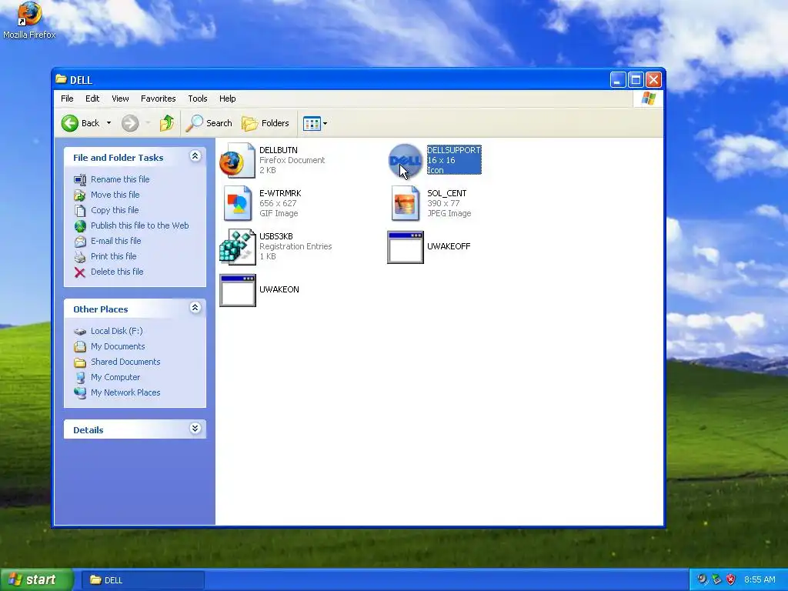Click Print this file link

coord(114,256)
